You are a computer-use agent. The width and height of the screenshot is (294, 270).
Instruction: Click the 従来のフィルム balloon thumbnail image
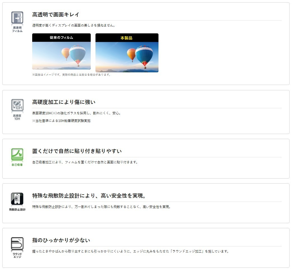click(x=61, y=55)
